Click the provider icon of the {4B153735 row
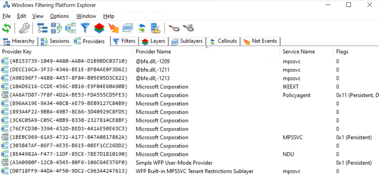The height and width of the screenshot is (180, 379). point(5,61)
